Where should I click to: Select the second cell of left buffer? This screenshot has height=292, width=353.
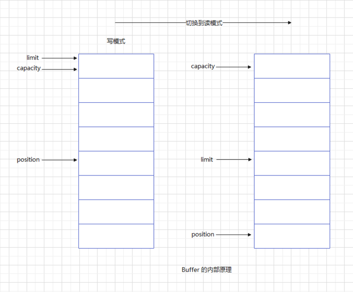[116, 90]
